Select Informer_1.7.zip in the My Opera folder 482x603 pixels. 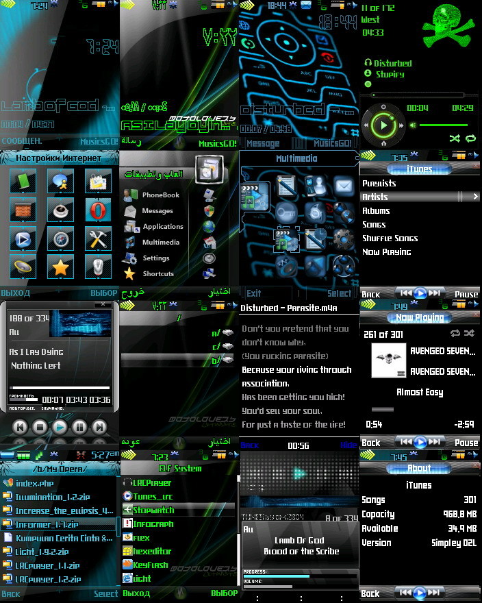[58, 524]
